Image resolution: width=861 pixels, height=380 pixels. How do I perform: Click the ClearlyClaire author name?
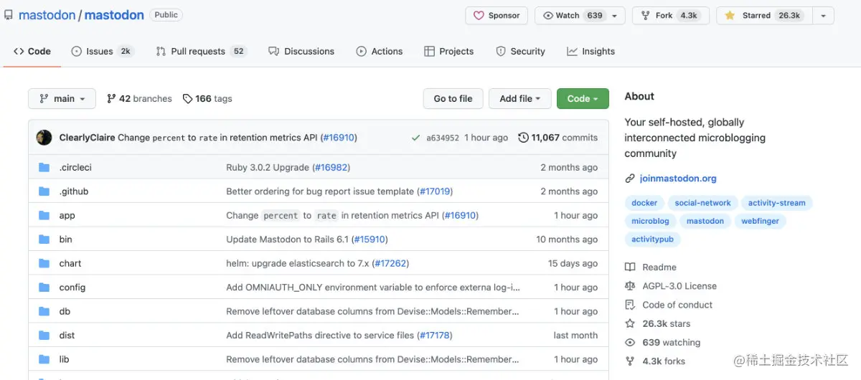point(87,138)
